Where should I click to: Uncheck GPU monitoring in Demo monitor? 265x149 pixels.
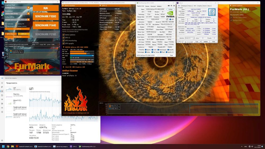64,40
